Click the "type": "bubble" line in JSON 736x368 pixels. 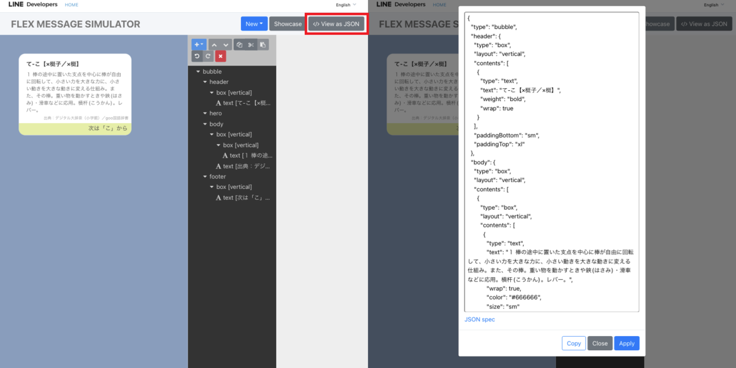(494, 26)
